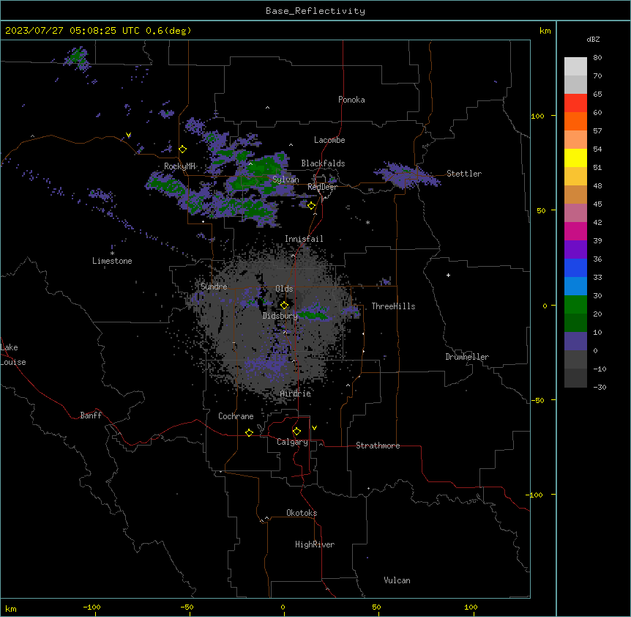
Task: Click the Airdrie city label
Action: (296, 394)
